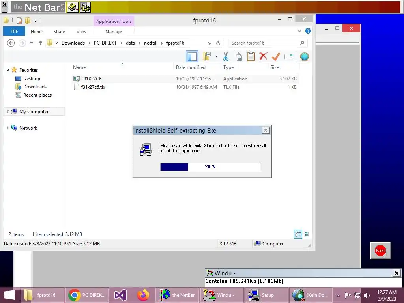This screenshot has height=303, width=404.
Task: Click the Copy toolbar icon
Action: tap(238, 56)
